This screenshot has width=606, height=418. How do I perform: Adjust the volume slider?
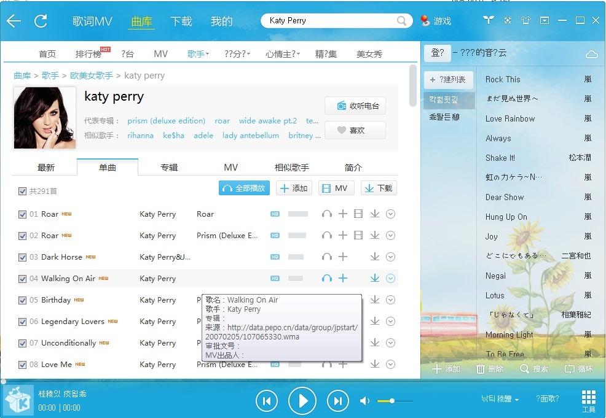(393, 401)
